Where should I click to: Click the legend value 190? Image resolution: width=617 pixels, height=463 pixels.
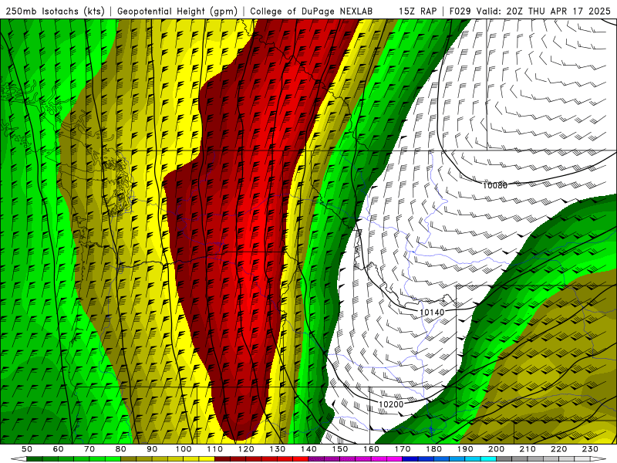tap(465, 449)
